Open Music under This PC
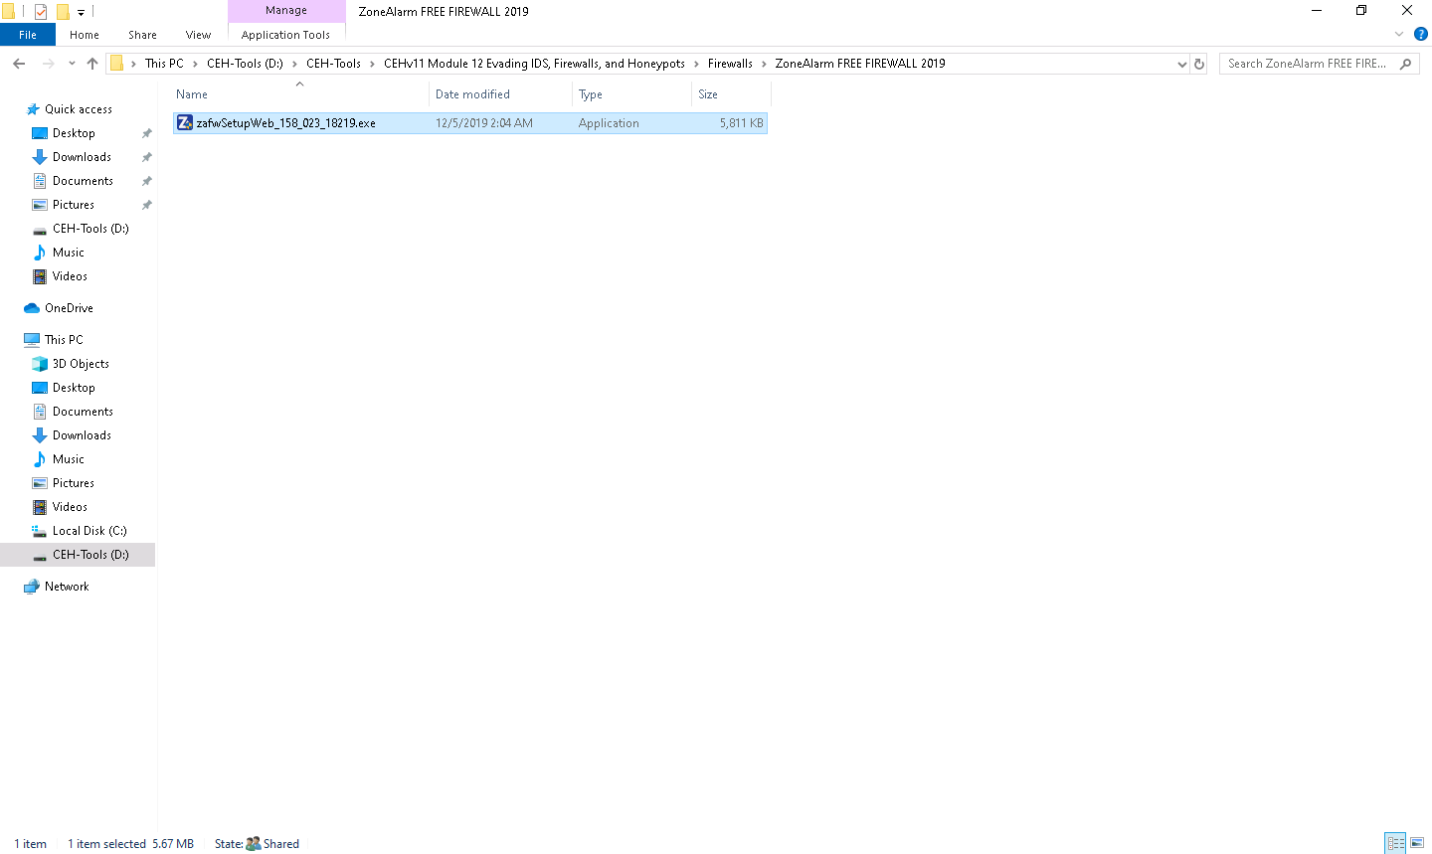Screen dimensions: 1432x854 (69, 459)
